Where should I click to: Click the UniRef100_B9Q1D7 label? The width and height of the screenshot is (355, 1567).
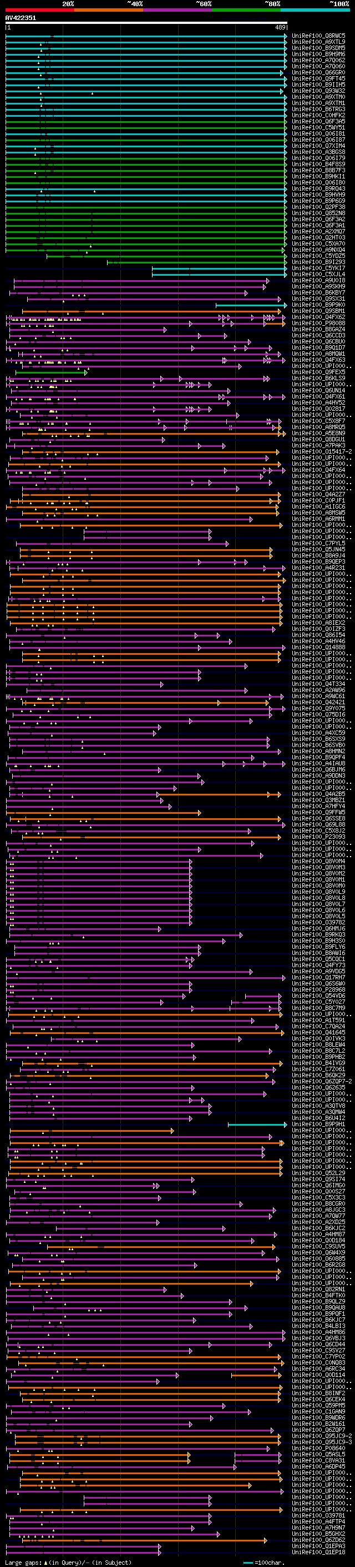tap(318, 347)
